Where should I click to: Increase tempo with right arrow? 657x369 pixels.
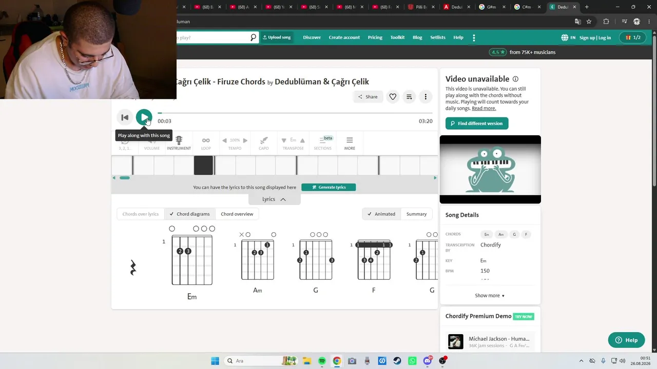point(245,140)
